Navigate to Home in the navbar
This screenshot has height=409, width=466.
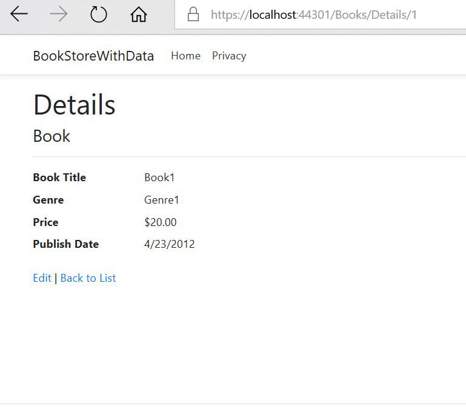click(185, 56)
